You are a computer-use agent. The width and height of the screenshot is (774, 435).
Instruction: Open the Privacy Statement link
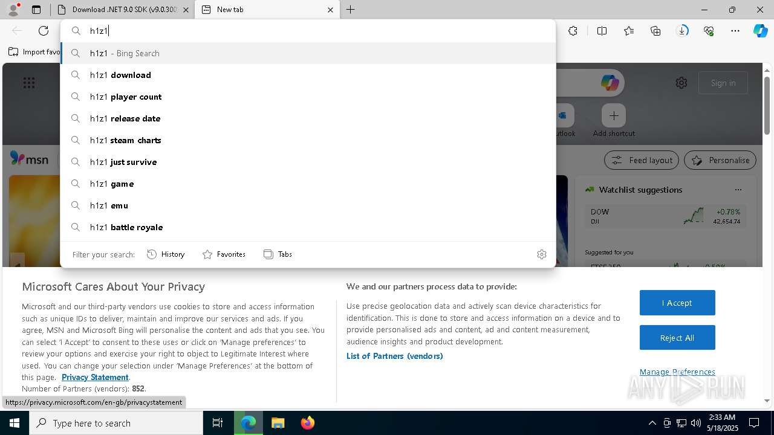(x=95, y=377)
